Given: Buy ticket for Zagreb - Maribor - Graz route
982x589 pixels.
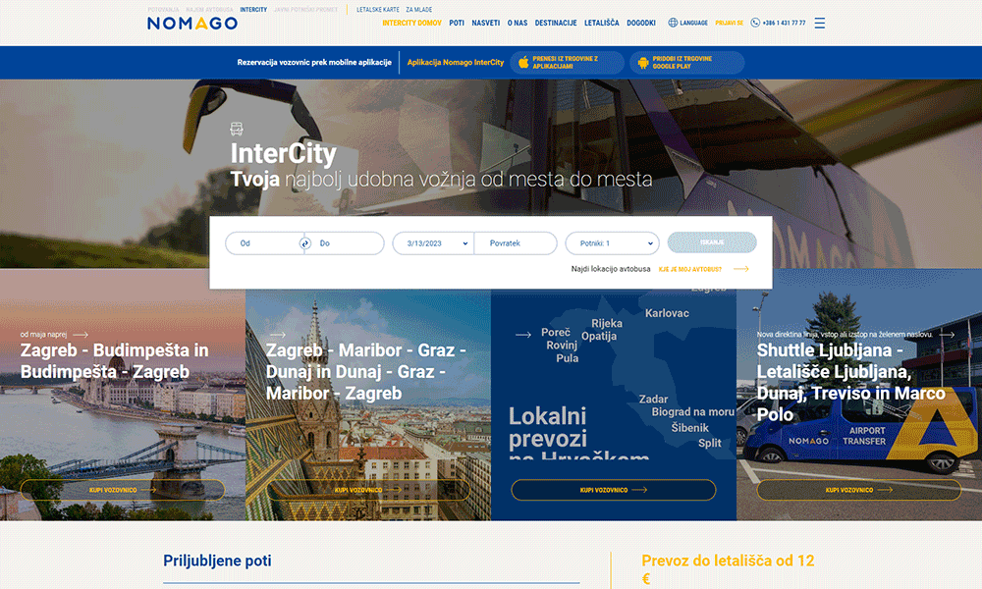Looking at the screenshot, I should click(x=368, y=490).
